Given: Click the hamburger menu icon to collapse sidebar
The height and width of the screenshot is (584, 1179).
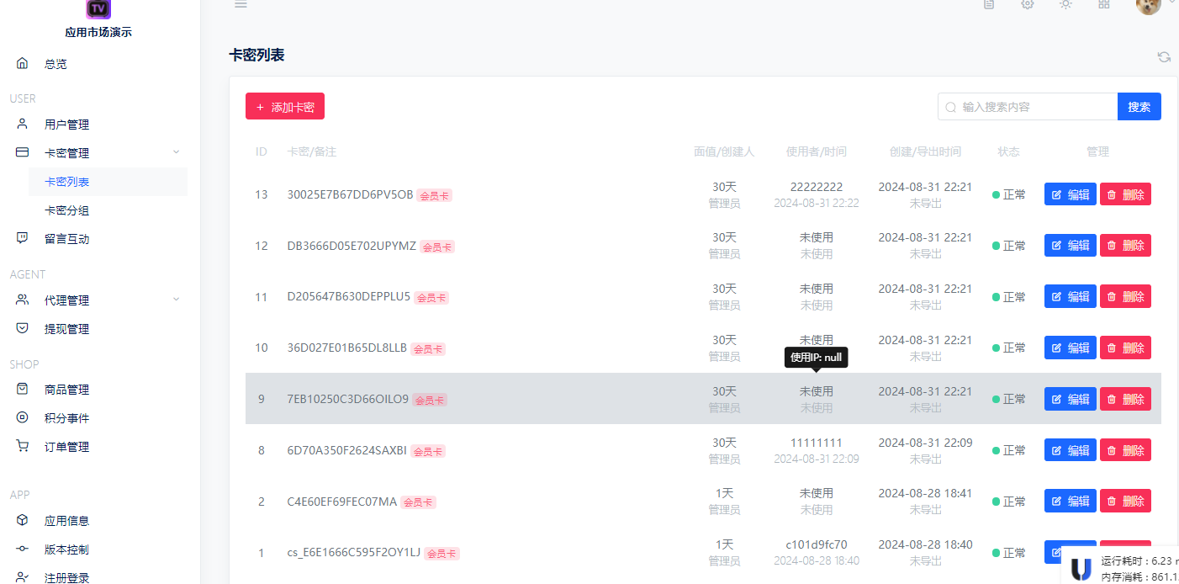Looking at the screenshot, I should tap(241, 4).
